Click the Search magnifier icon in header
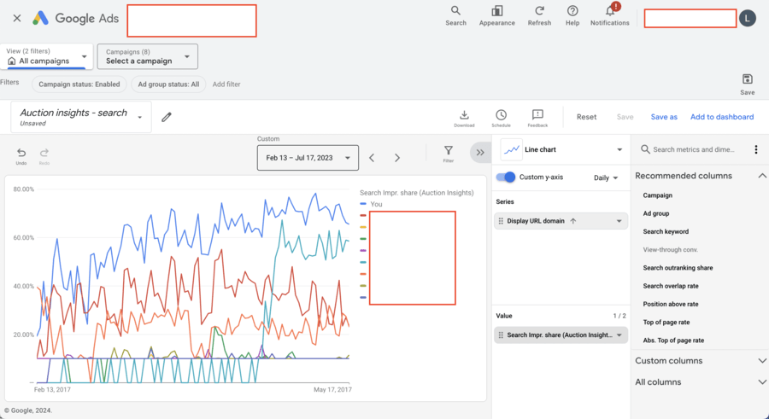 click(455, 11)
